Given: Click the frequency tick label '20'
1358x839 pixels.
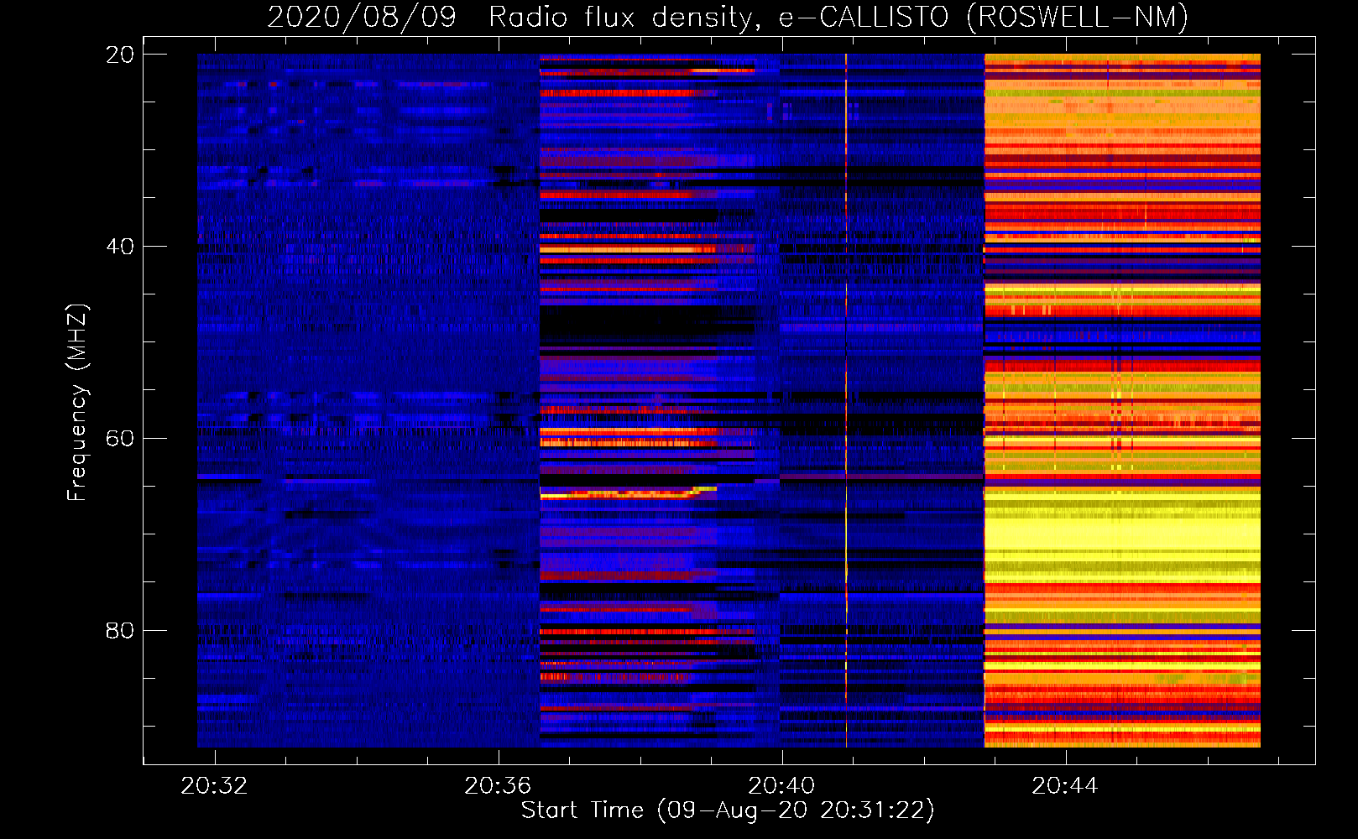Looking at the screenshot, I should [x=120, y=55].
